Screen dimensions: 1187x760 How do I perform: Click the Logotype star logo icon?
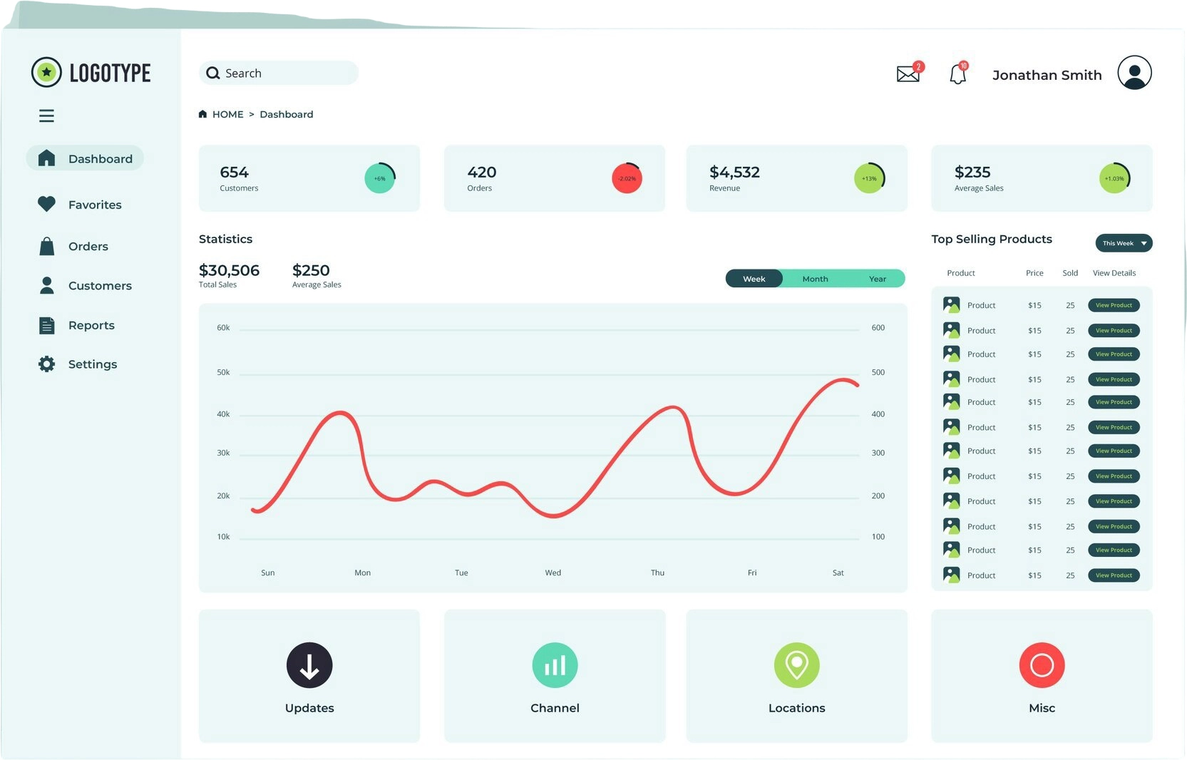point(46,73)
